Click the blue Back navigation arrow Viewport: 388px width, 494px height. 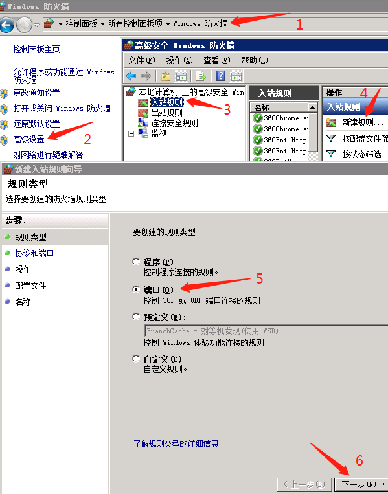[x=7, y=25]
